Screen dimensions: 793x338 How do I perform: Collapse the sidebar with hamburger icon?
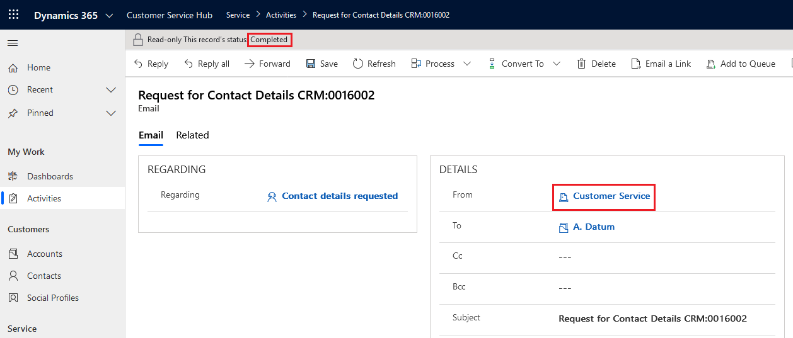coord(13,43)
